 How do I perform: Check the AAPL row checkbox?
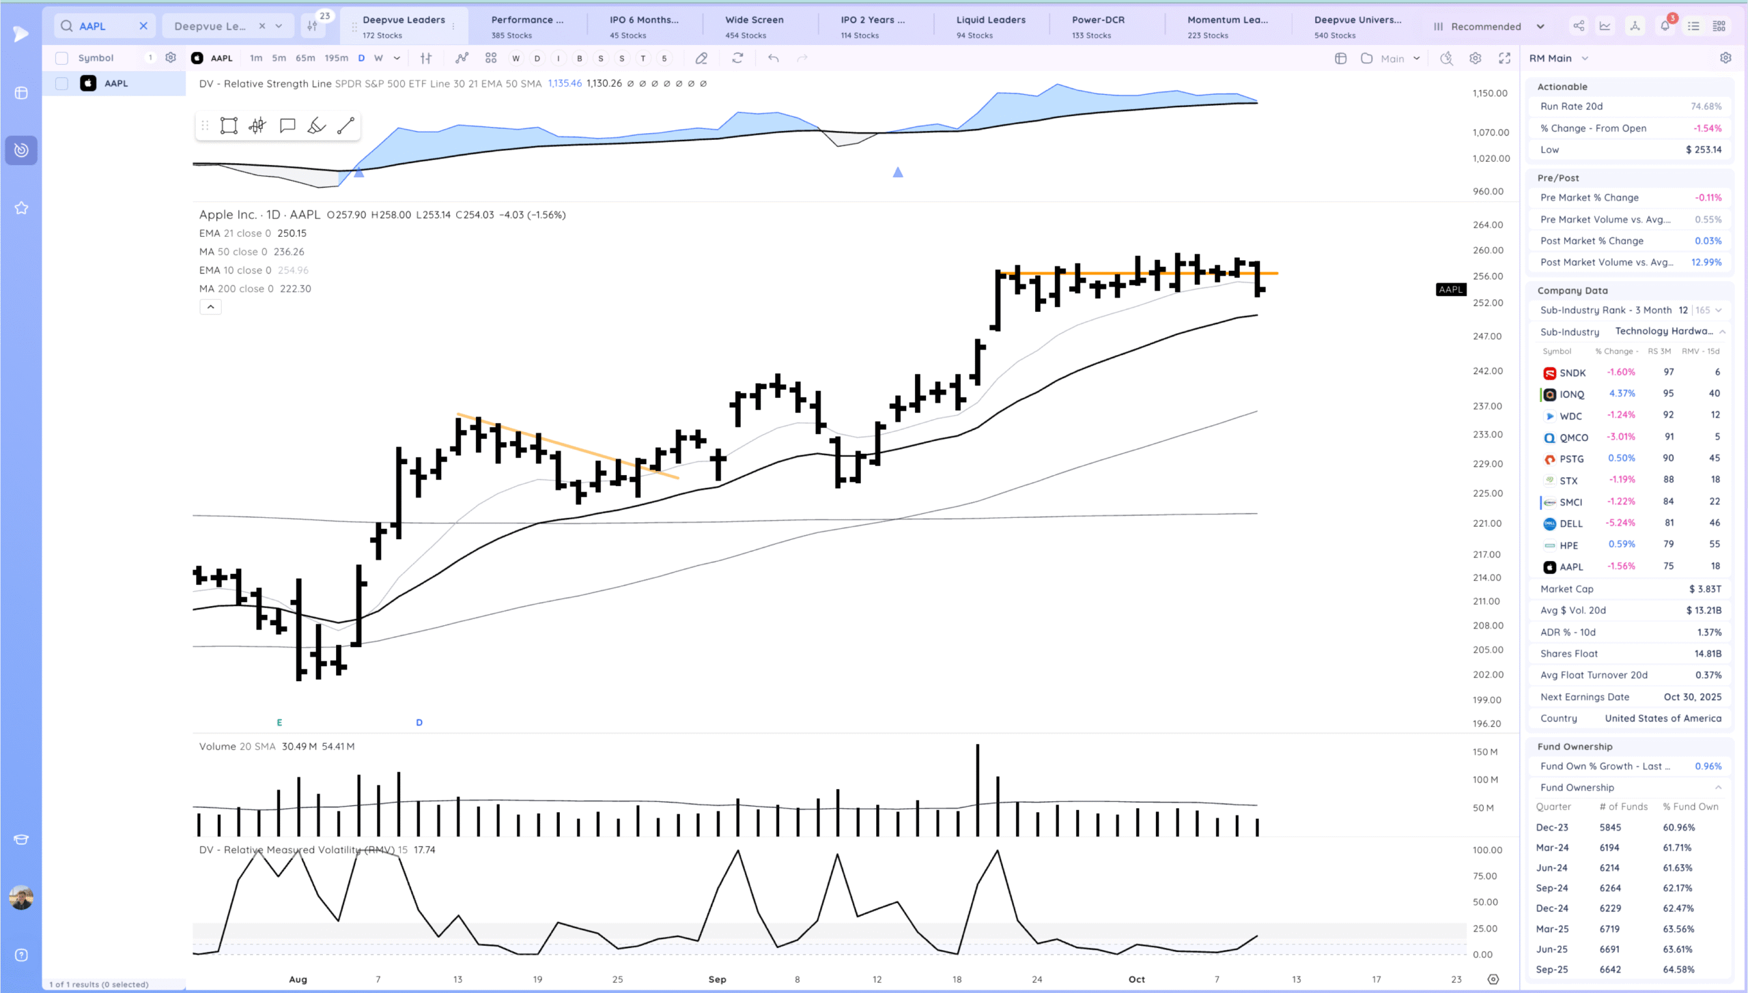tap(62, 83)
